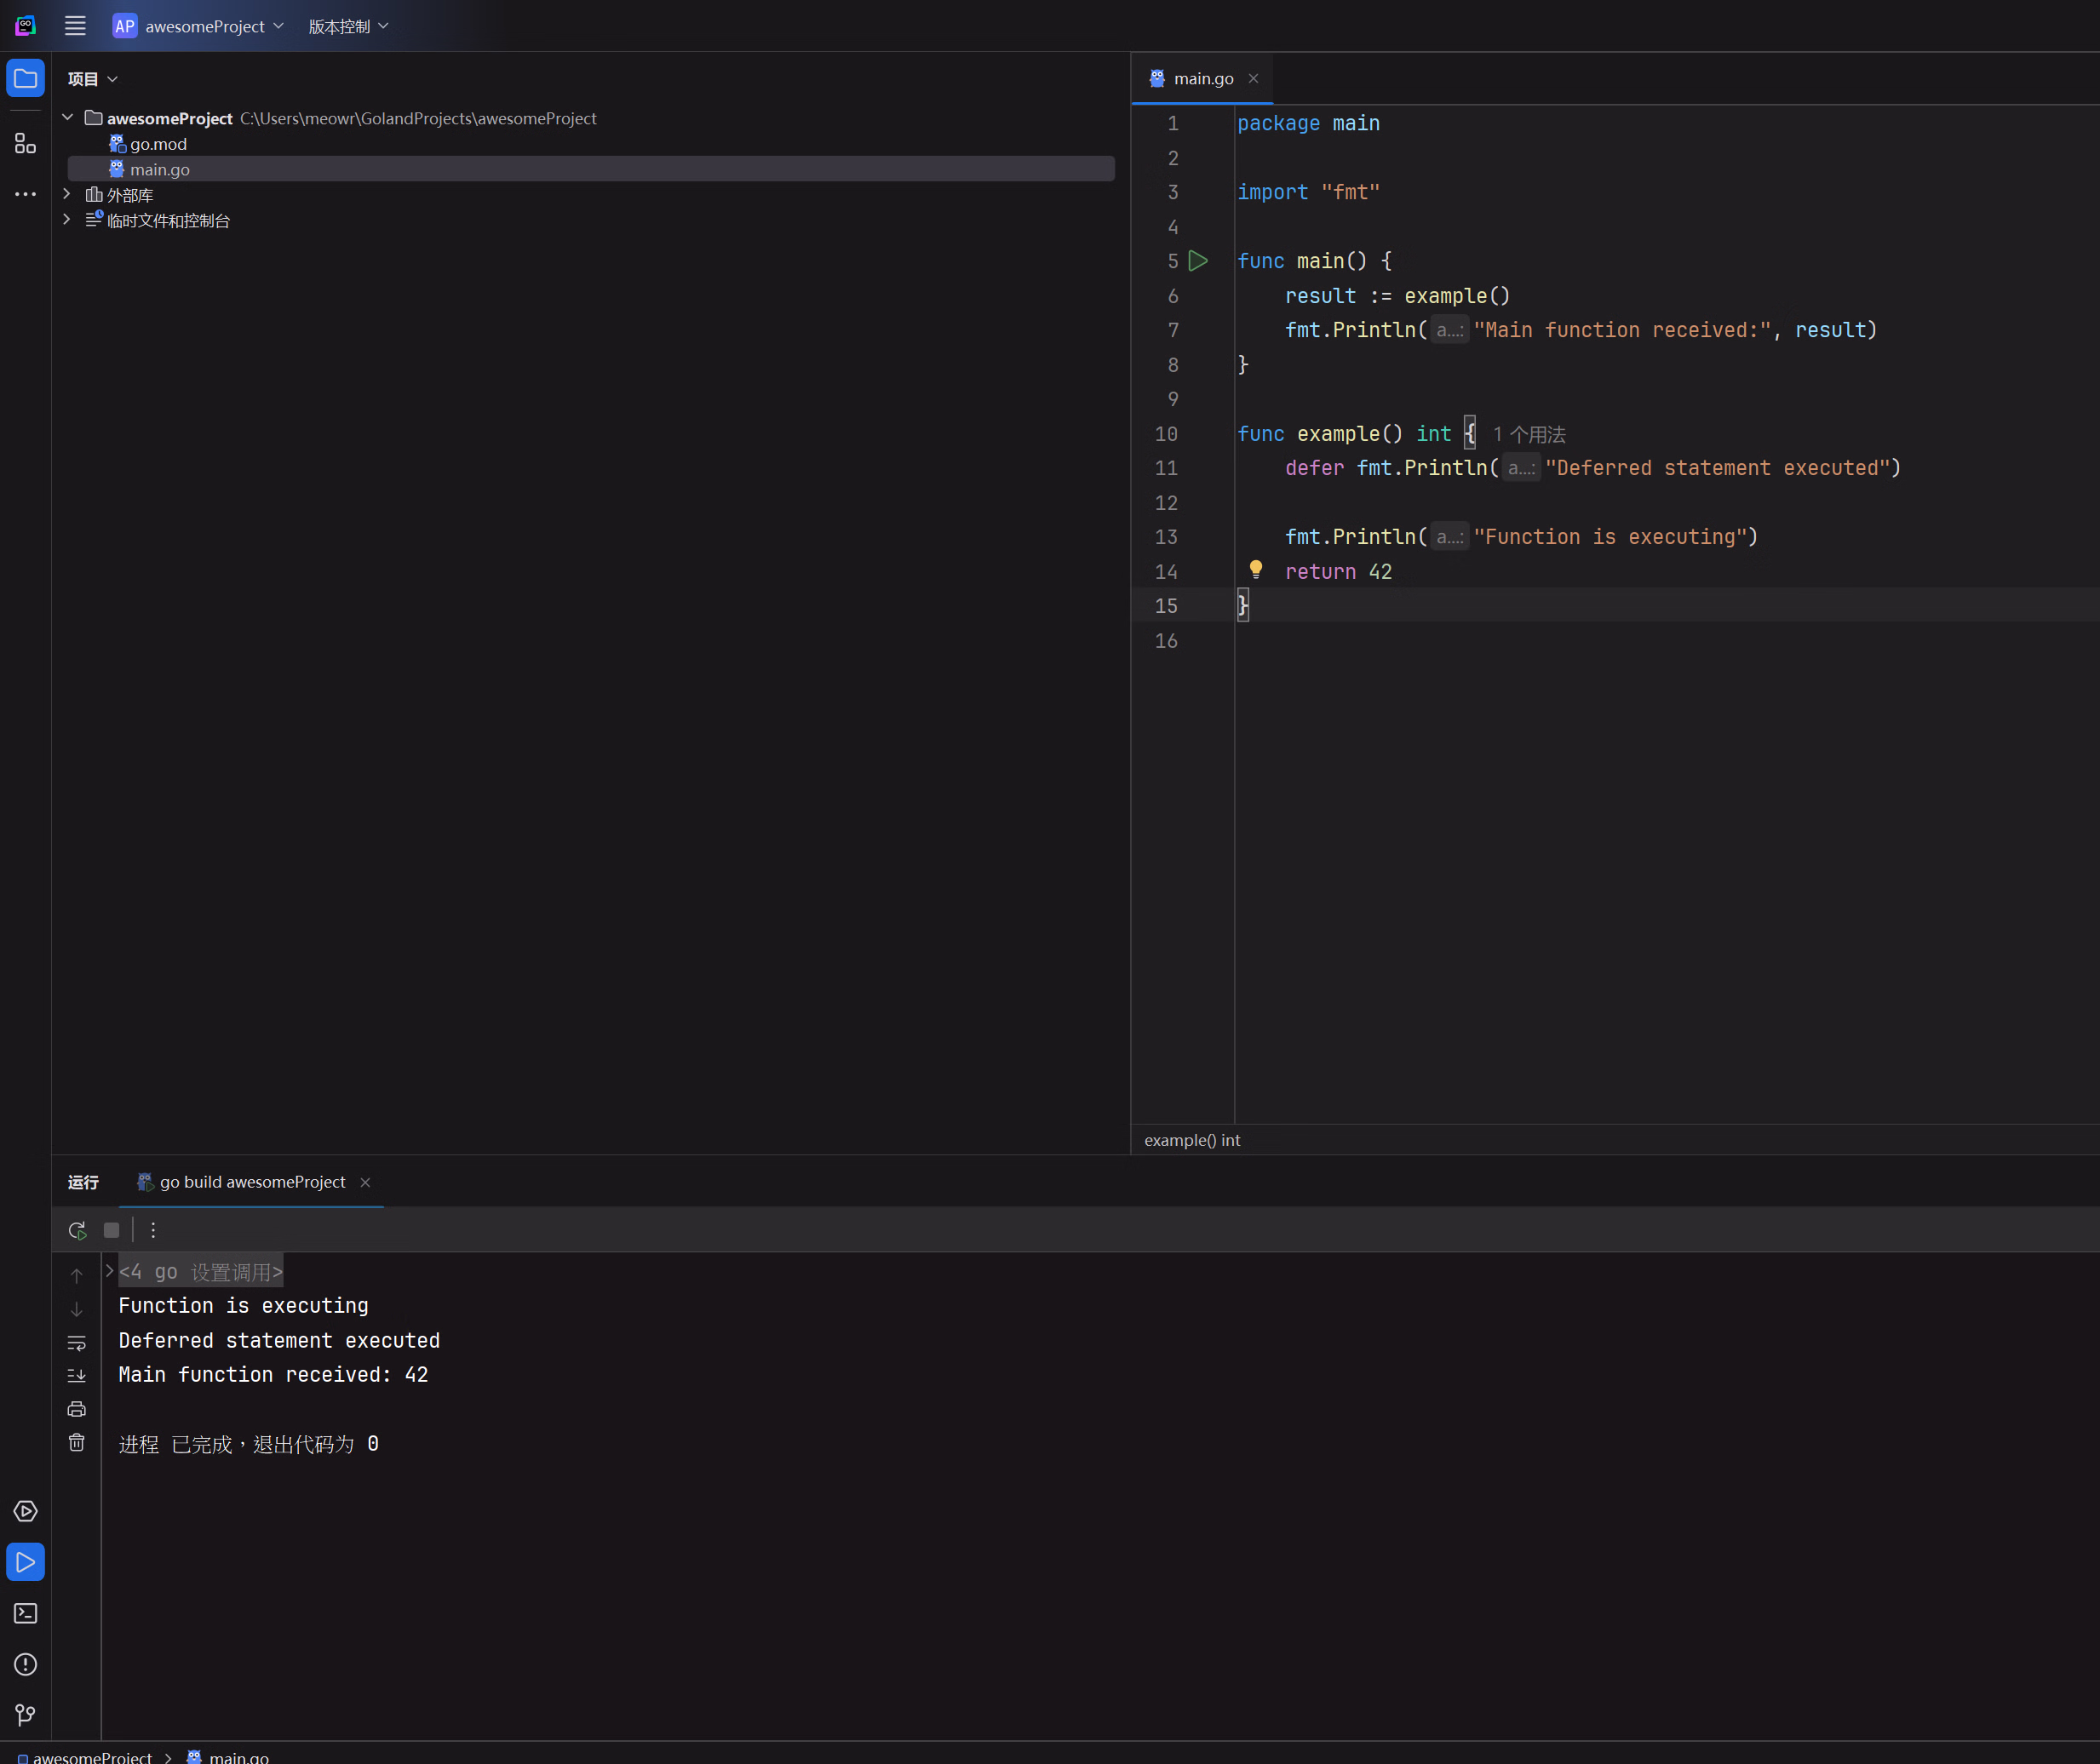Clear run console with trash icon
Screen dimensions: 2100x1764
pos(76,1443)
